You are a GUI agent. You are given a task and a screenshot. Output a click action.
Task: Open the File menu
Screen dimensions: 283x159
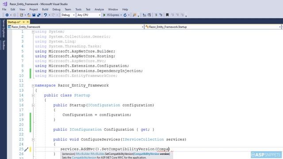[4, 9]
